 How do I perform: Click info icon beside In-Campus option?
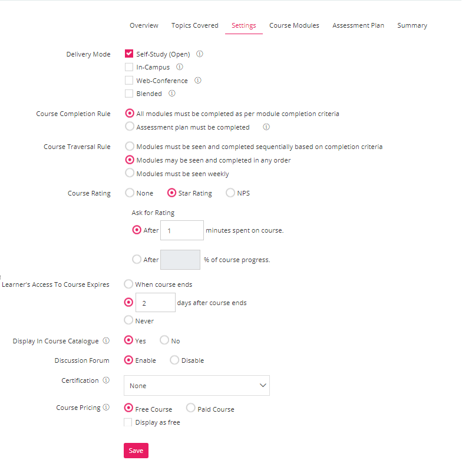click(x=179, y=67)
